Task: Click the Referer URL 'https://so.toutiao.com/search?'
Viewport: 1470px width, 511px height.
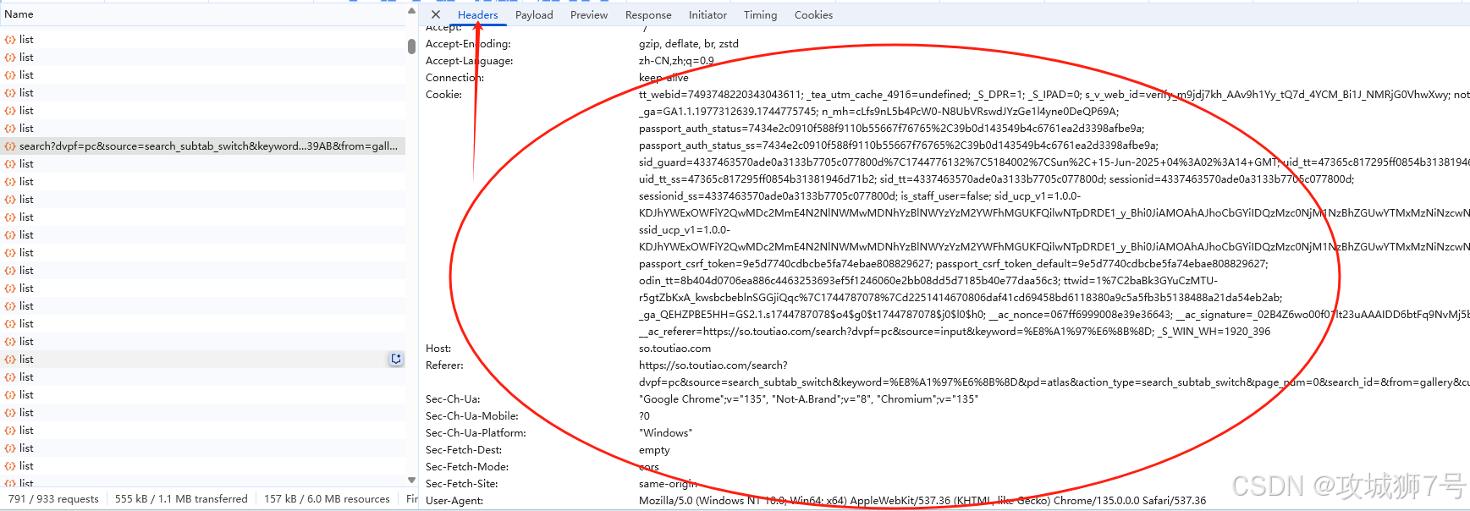Action: 713,365
